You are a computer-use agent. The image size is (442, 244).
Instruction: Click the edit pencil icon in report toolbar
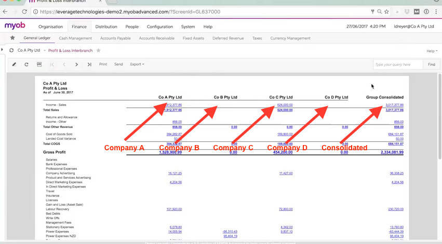coord(14,64)
